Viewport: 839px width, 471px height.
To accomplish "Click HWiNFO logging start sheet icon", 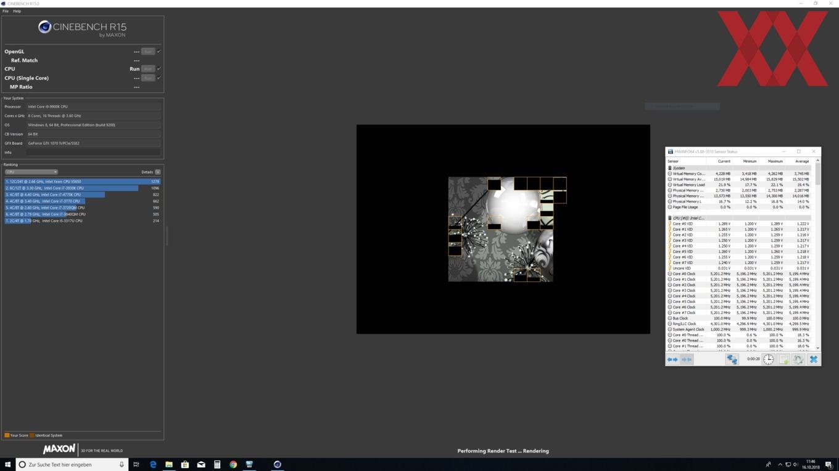I will [x=783, y=360].
